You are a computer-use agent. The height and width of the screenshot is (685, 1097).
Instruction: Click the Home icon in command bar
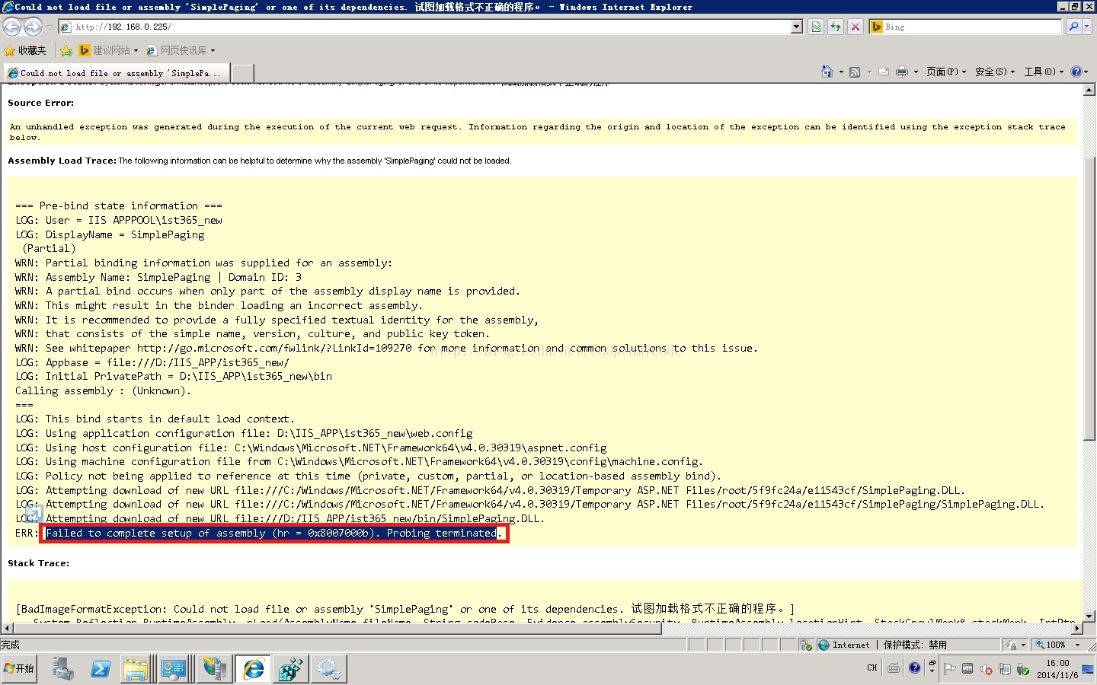(x=827, y=72)
